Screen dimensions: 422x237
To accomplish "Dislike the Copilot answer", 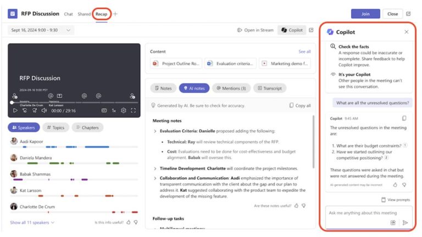I will (404, 184).
